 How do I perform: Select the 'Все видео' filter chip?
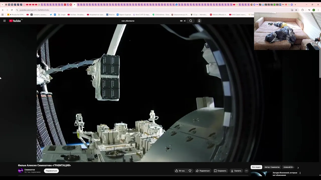coord(256,167)
